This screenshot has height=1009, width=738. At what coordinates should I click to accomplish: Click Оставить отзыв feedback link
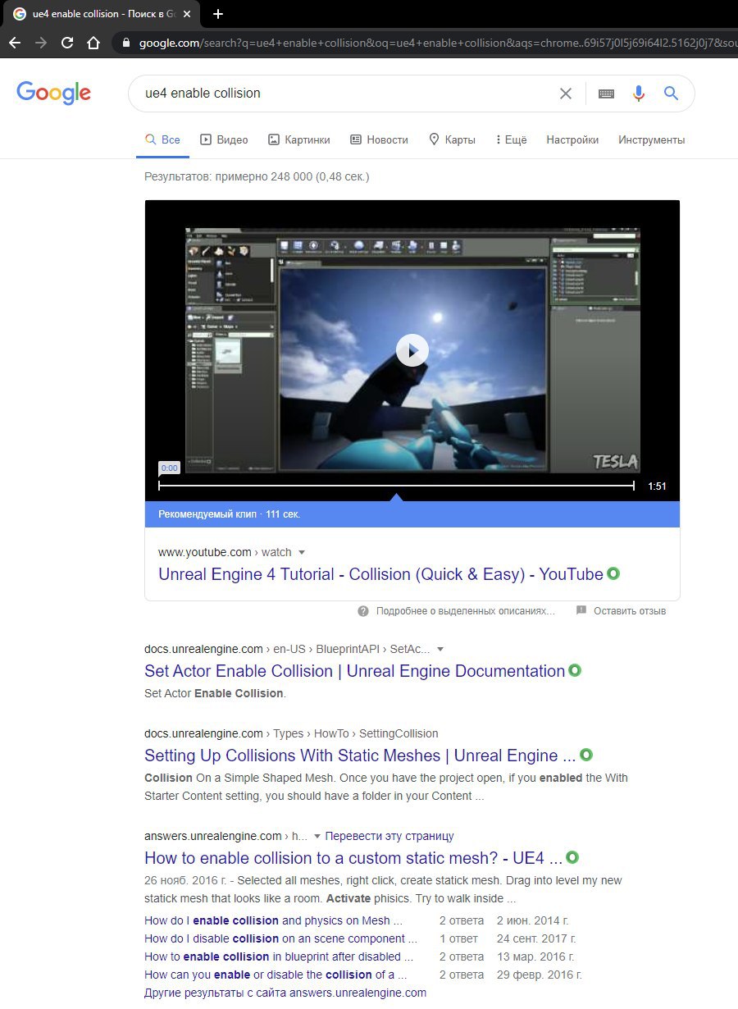click(630, 611)
